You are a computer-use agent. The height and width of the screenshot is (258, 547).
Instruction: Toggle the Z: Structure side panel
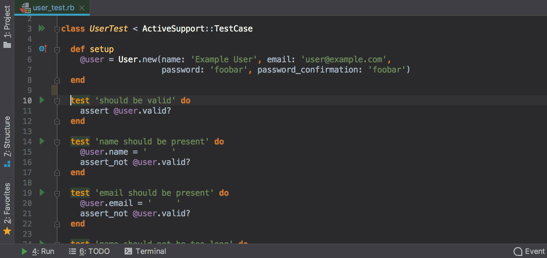[7, 140]
